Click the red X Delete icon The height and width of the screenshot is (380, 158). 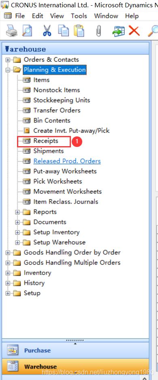pos(134,31)
